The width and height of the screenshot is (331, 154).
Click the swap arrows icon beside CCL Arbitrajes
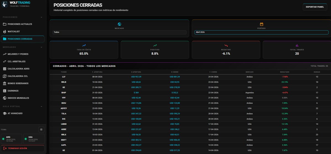[5, 61]
